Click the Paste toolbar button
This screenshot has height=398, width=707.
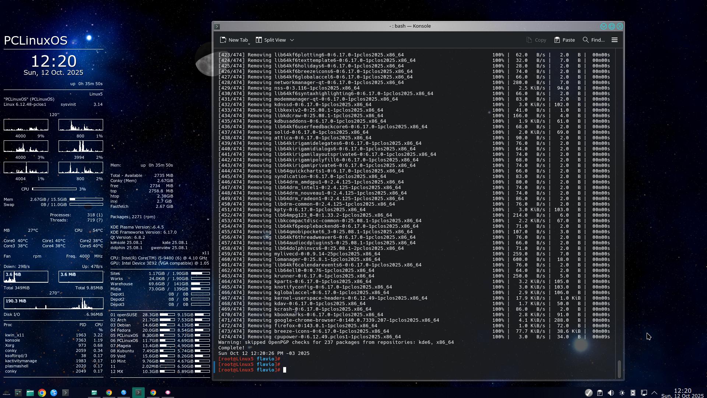(x=564, y=40)
